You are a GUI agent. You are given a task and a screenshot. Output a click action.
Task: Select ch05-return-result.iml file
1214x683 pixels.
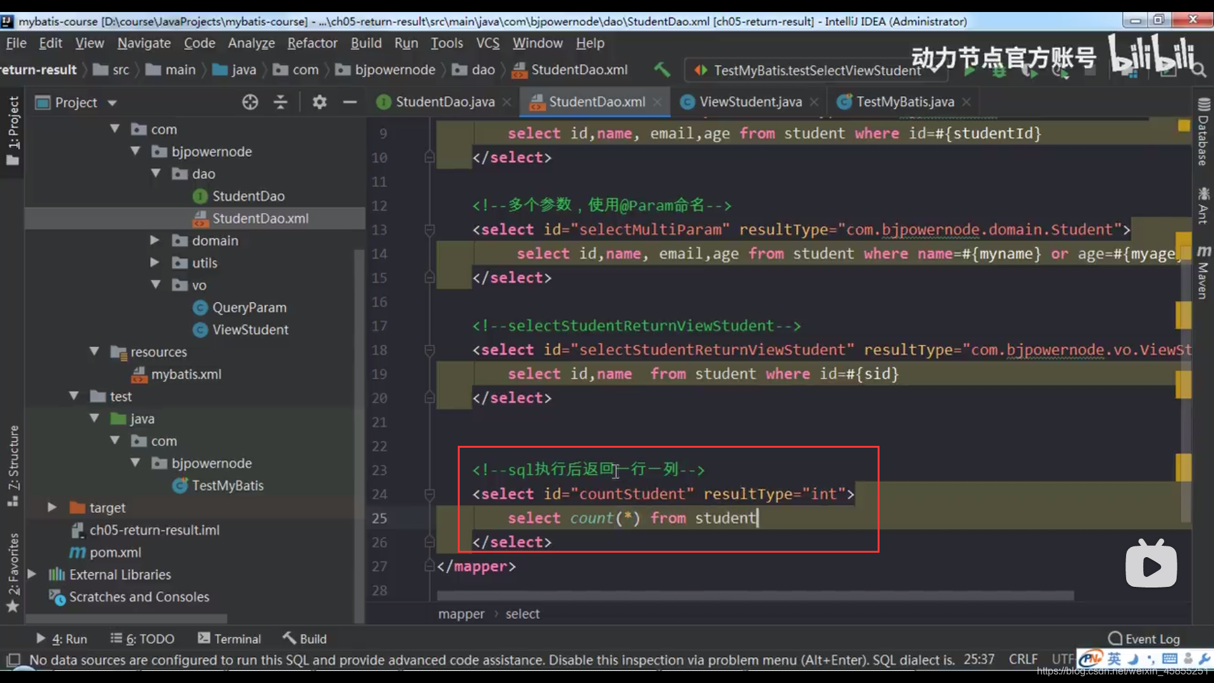(x=154, y=530)
